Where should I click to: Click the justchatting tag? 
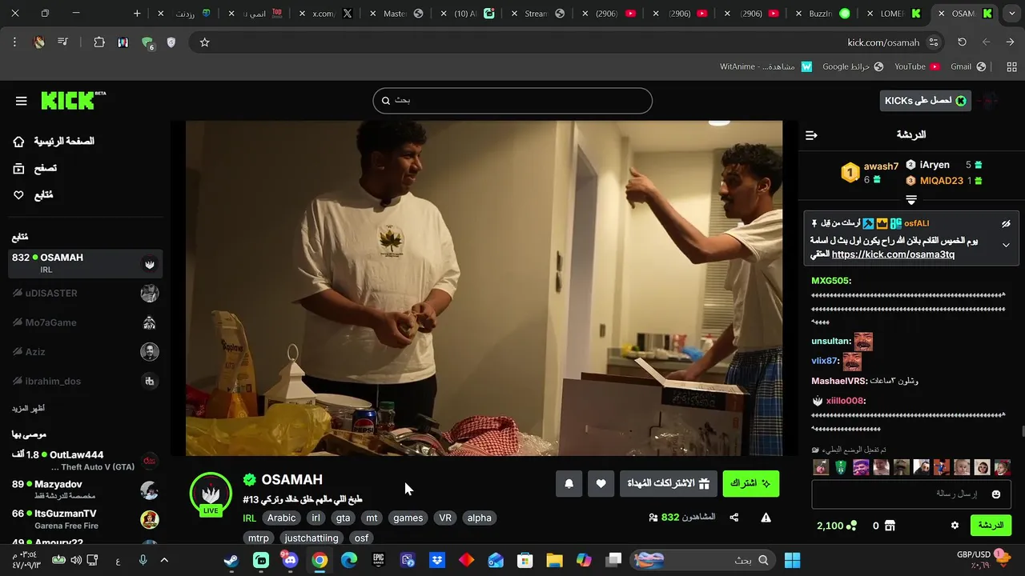312,538
